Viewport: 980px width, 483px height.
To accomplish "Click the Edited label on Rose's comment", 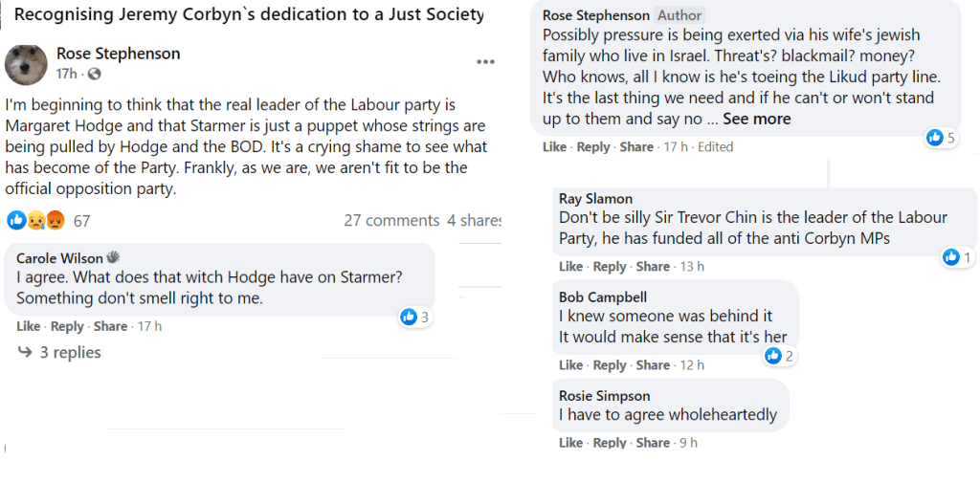I will pyautogui.click(x=715, y=147).
